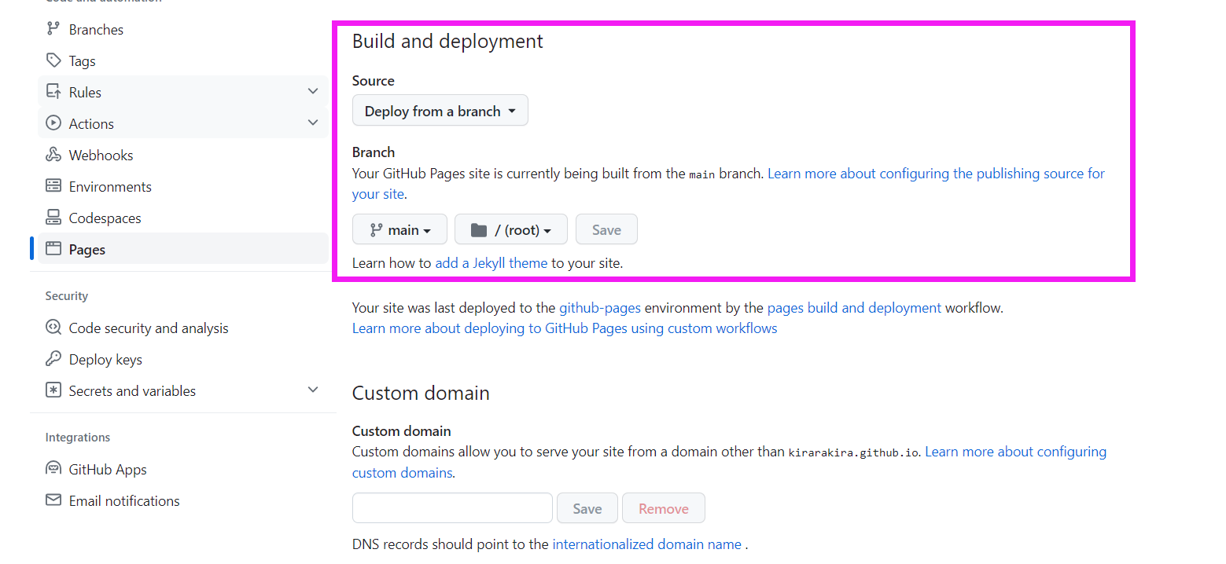Open Webhooks settings
Screen dimensions: 1226x564
point(101,155)
